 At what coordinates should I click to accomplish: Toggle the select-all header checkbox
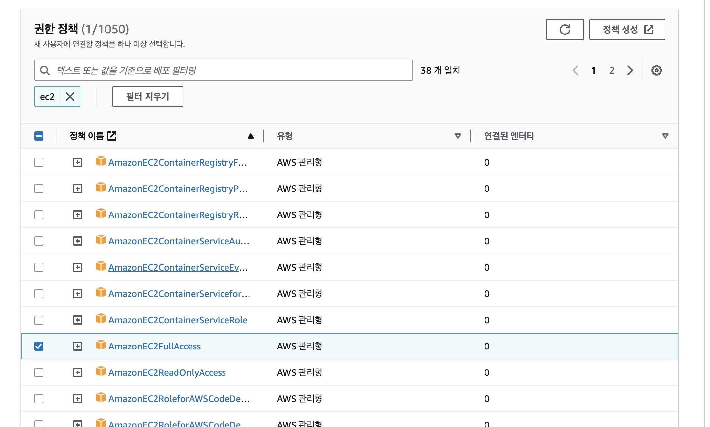(39, 136)
